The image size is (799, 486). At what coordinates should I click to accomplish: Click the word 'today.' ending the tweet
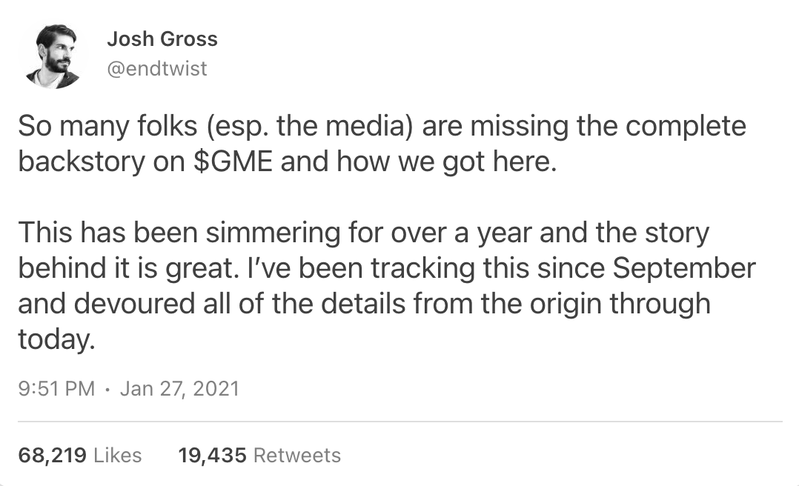click(56, 339)
